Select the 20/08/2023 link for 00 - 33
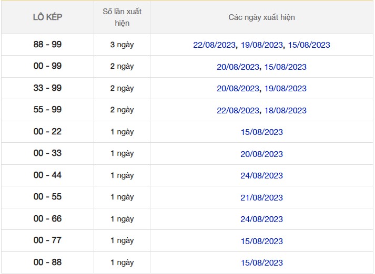The image size is (375, 274). tap(262, 154)
